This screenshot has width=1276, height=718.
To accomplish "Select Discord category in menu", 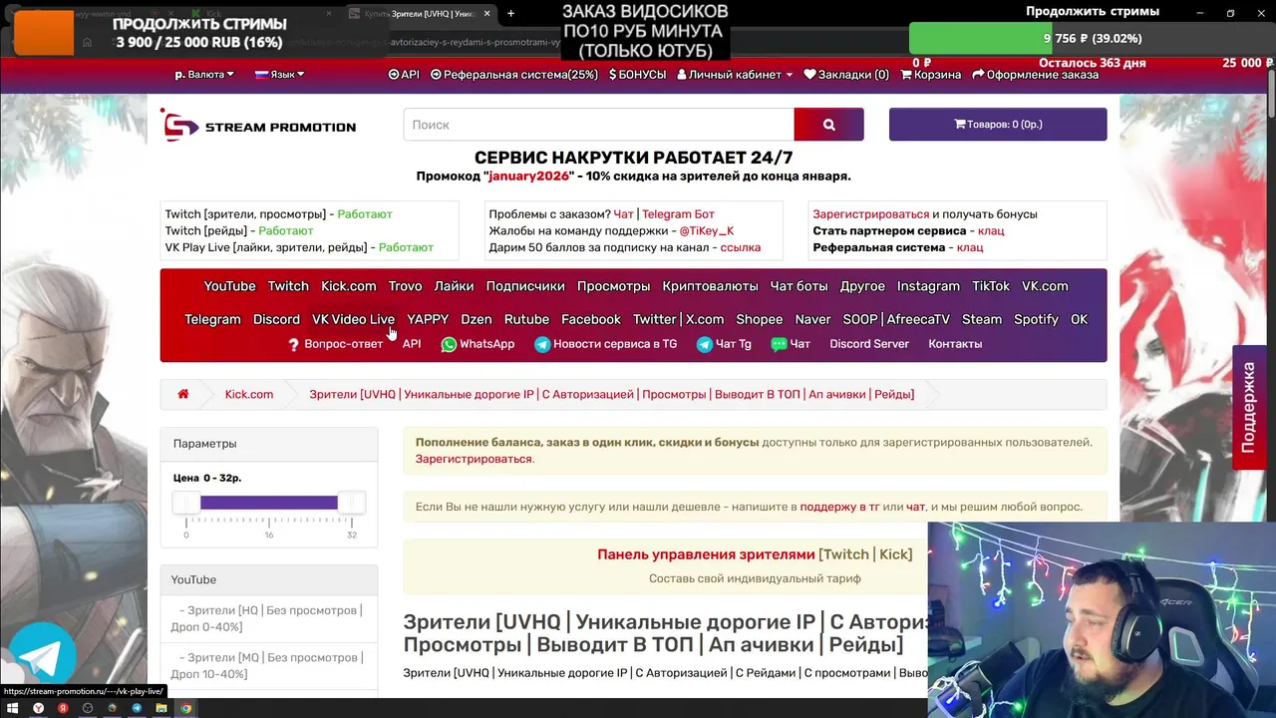I will [x=276, y=319].
